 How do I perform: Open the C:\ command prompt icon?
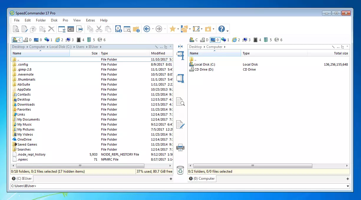click(71, 29)
